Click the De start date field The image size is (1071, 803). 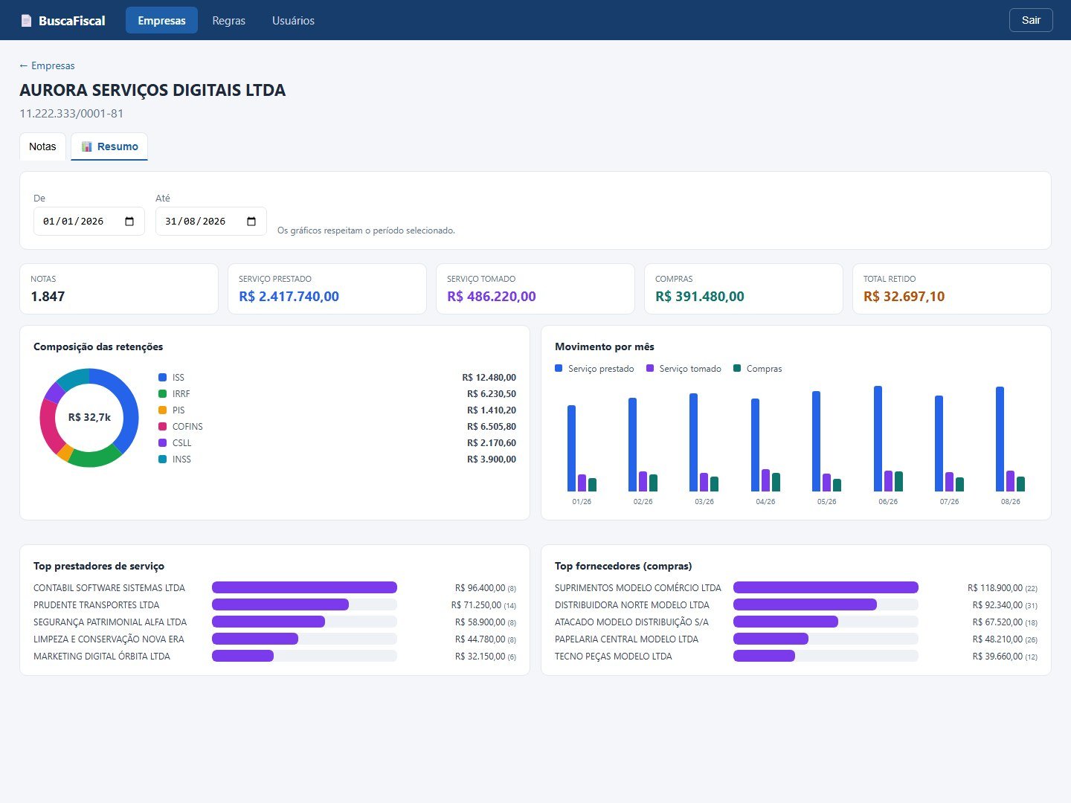tap(89, 222)
